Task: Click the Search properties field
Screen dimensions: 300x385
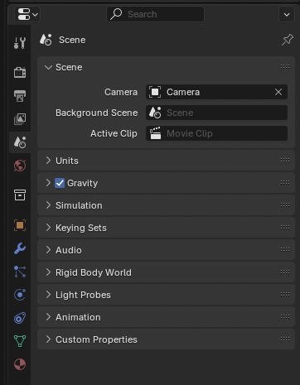Action: pyautogui.click(x=155, y=14)
